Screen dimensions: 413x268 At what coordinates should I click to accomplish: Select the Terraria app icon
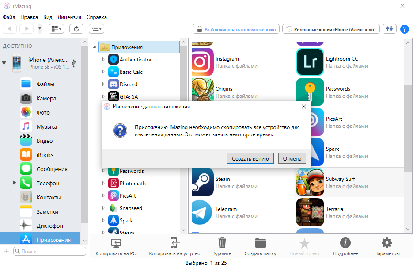[x=310, y=212]
